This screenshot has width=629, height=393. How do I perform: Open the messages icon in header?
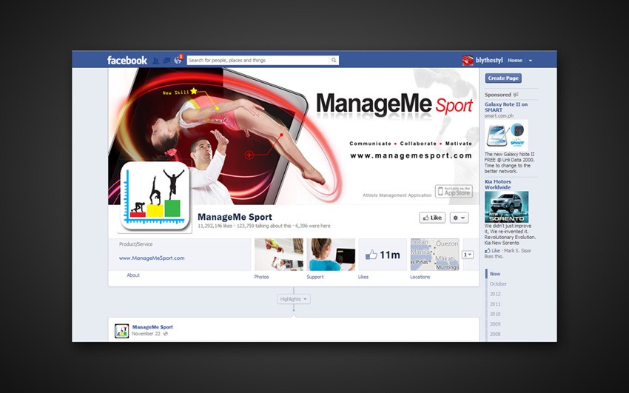pyautogui.click(x=166, y=61)
